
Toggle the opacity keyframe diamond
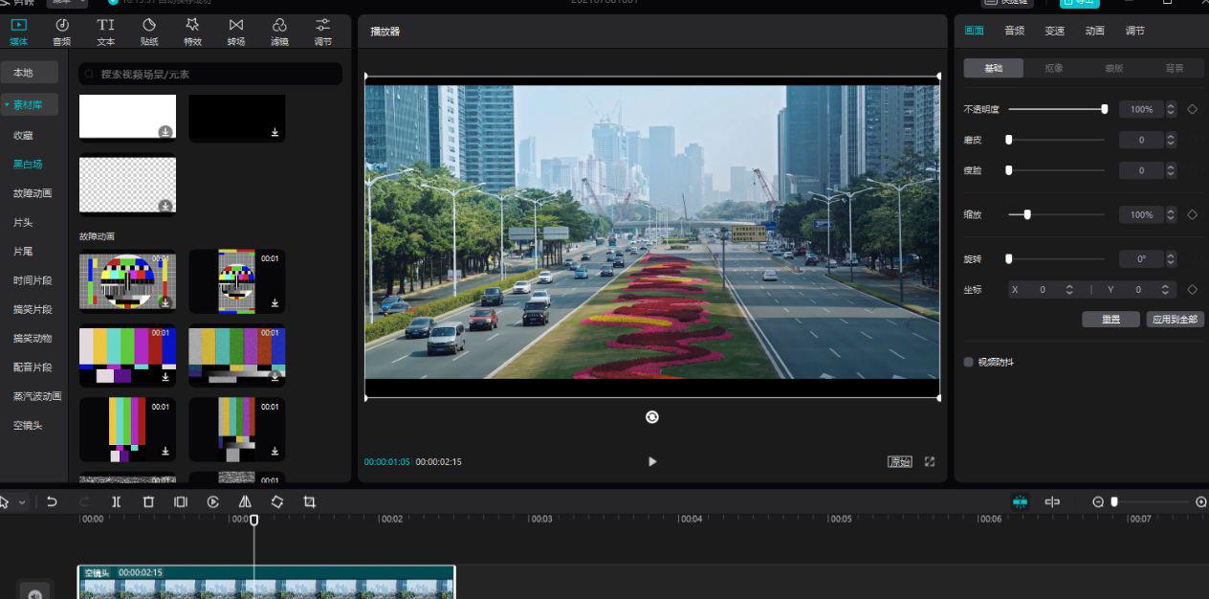1192,109
